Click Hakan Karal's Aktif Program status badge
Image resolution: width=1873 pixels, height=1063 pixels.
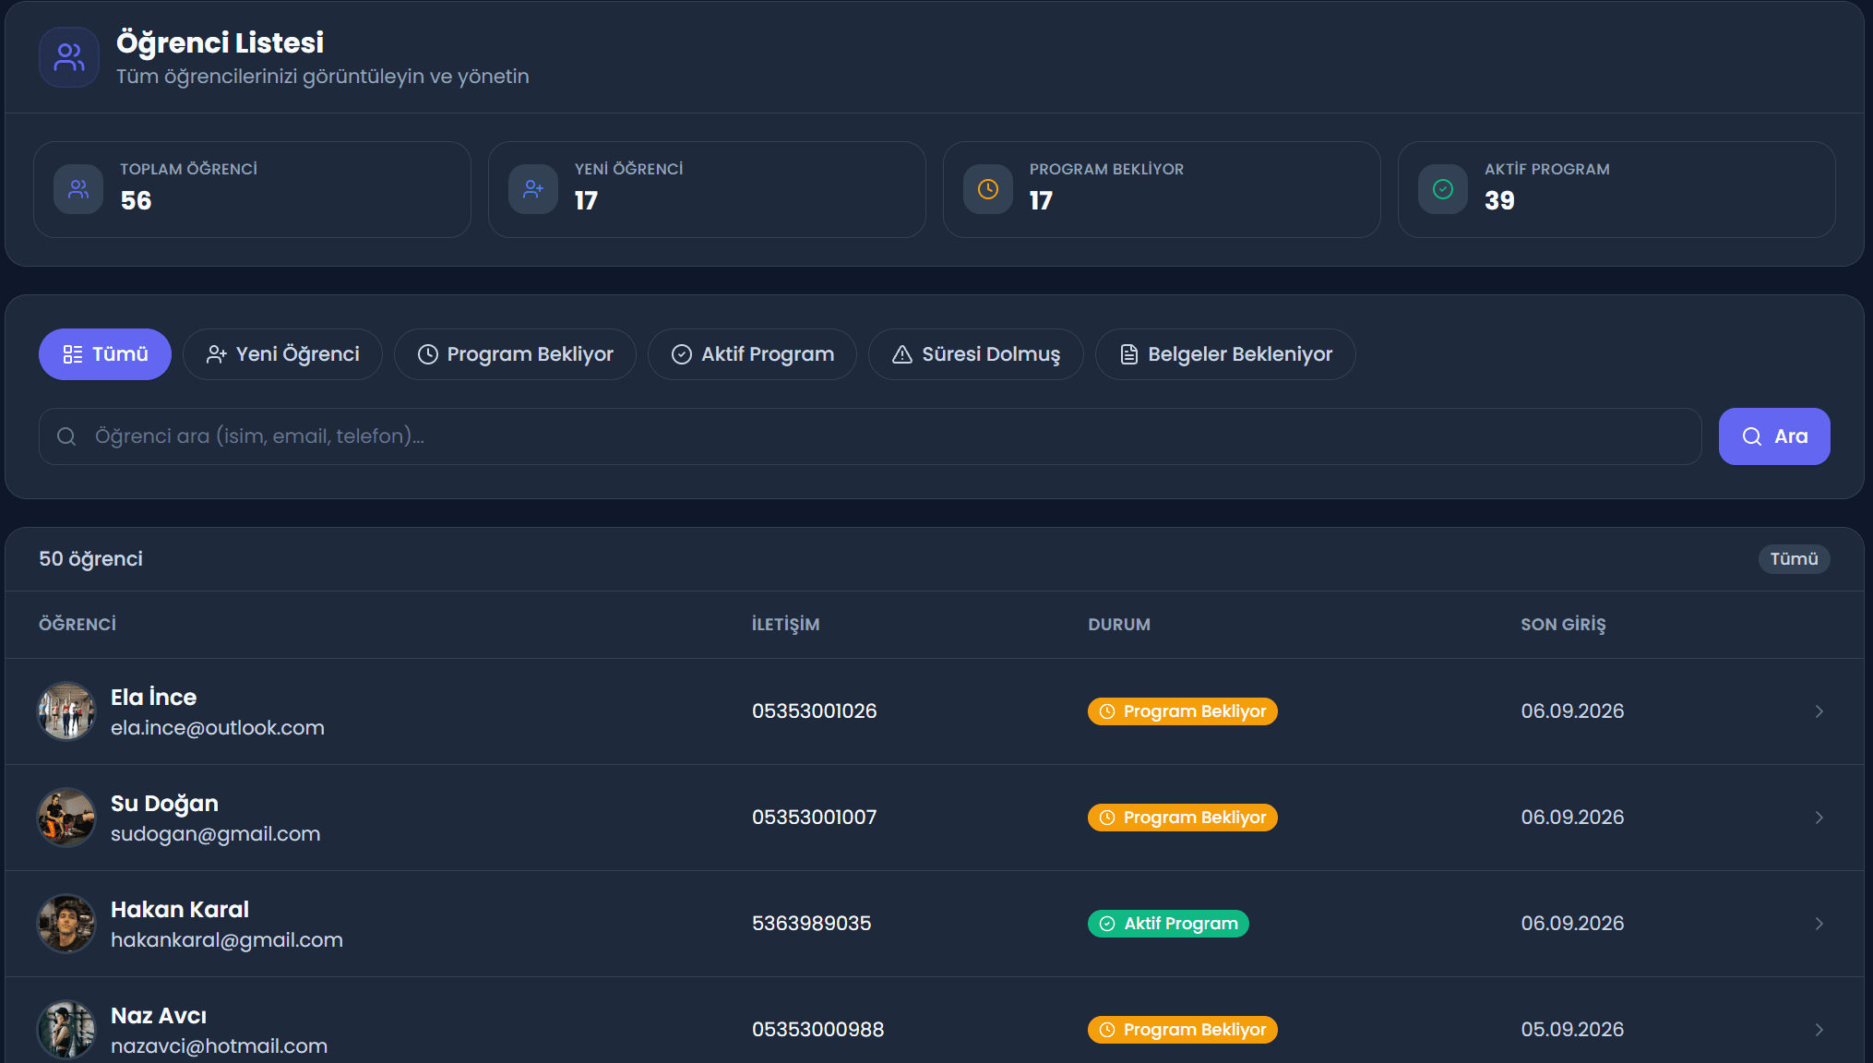[1168, 924]
